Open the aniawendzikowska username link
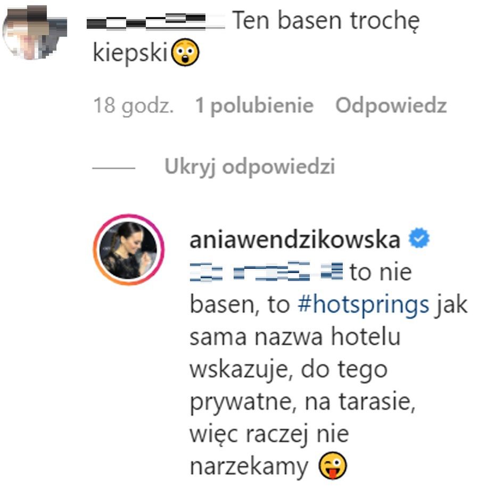 (x=294, y=240)
